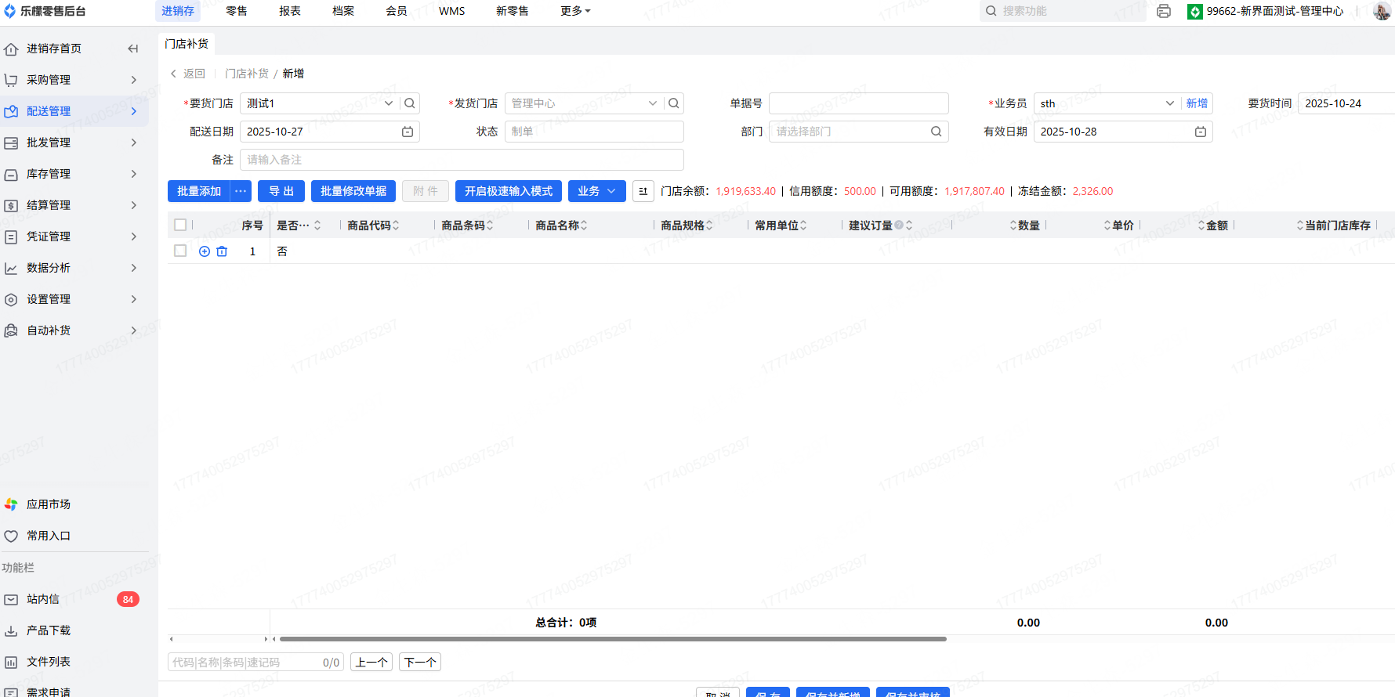Expand the 更多 menu in top navigation
The height and width of the screenshot is (697, 1395).
[575, 11]
